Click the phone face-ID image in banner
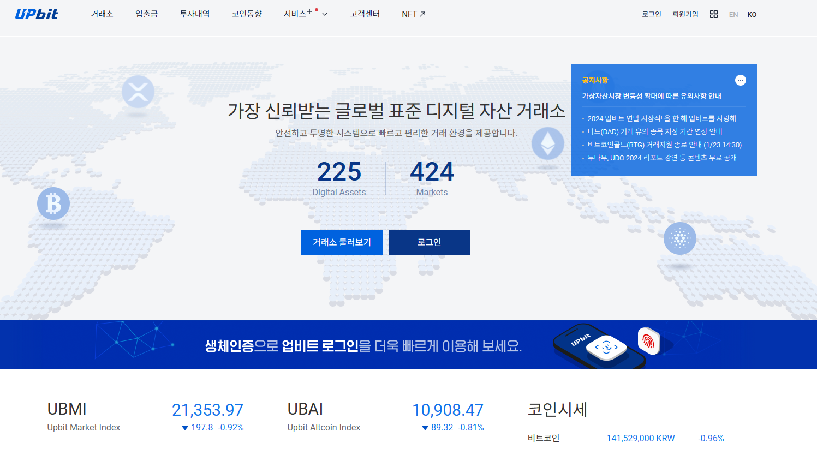817x449 pixels. click(599, 346)
